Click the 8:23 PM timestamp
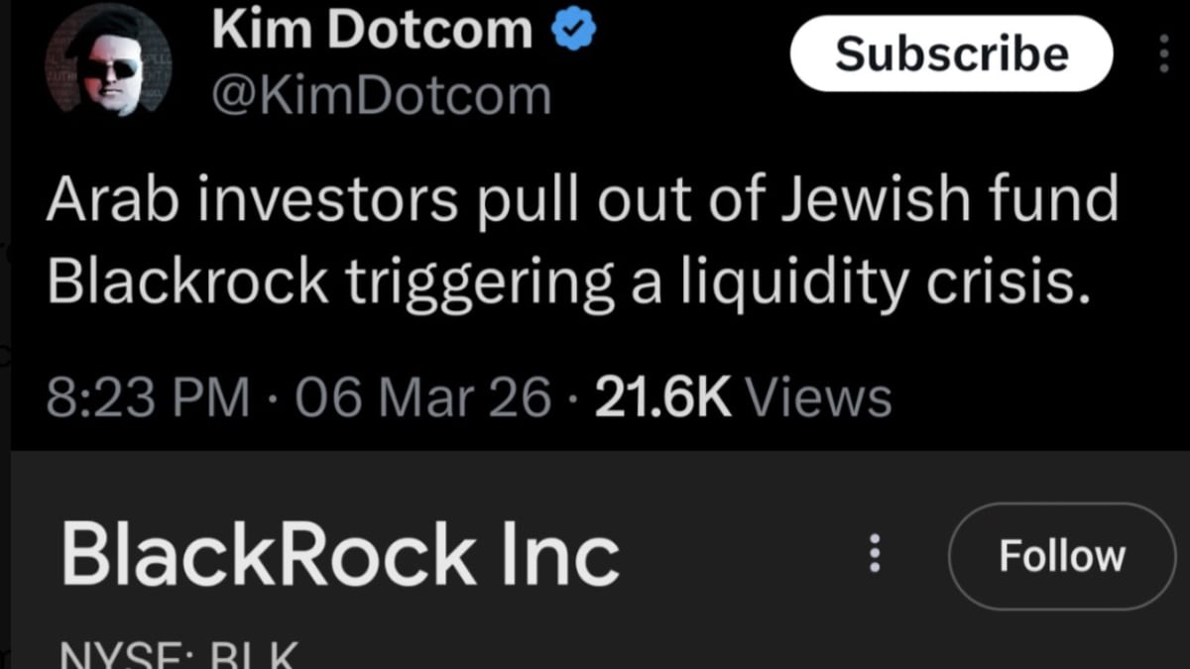 coord(148,398)
